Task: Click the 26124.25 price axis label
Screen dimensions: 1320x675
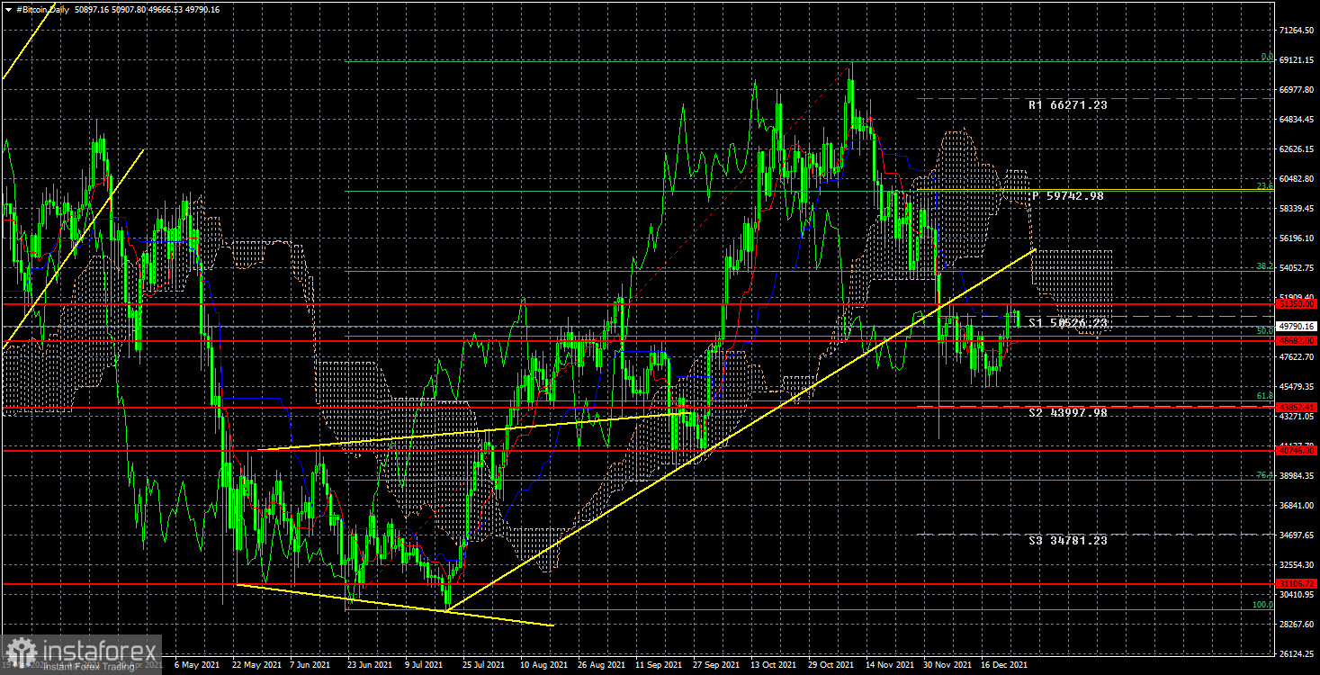Action: click(x=1297, y=653)
